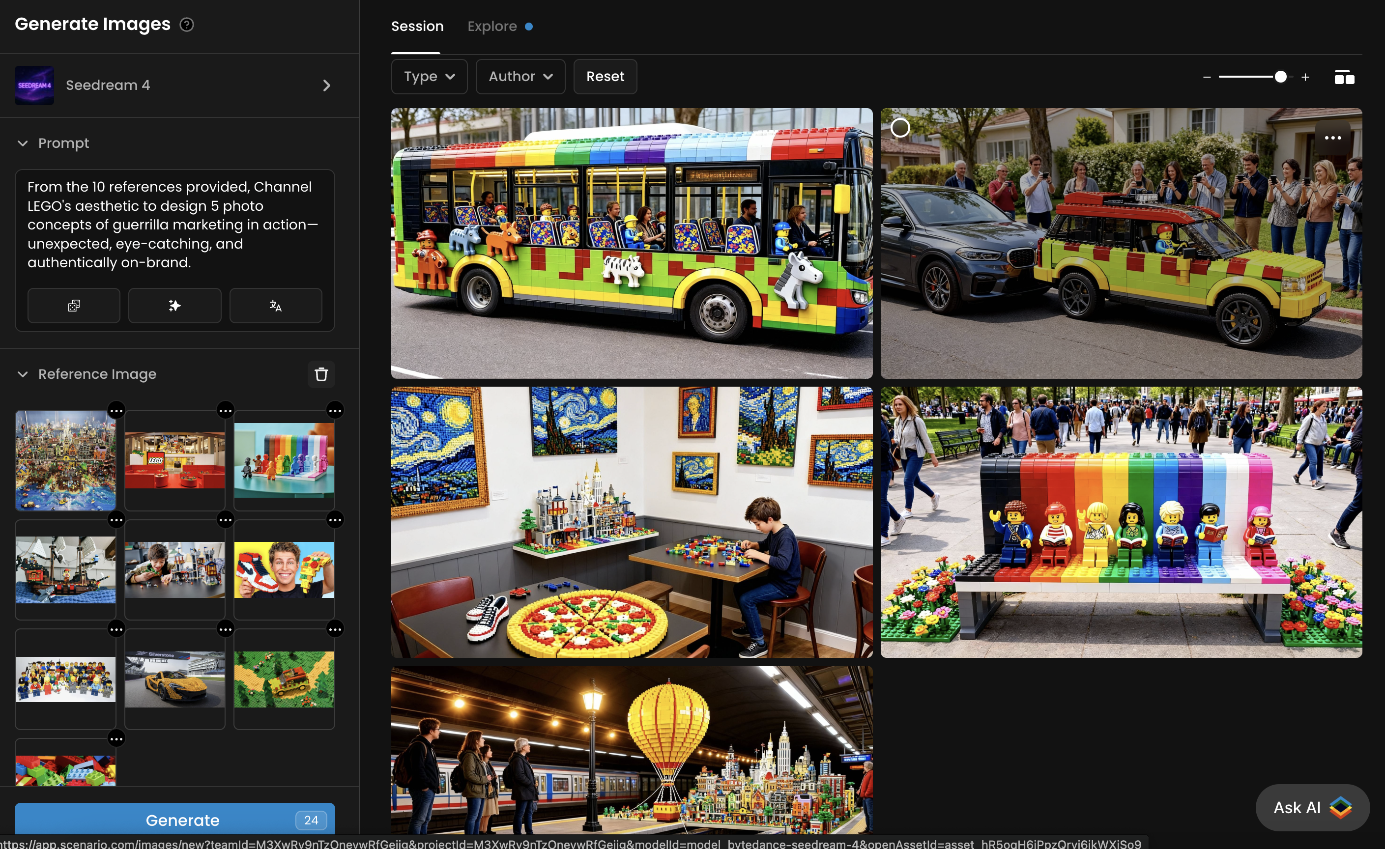This screenshot has height=849, width=1385.
Task: Select the Session tab
Action: click(x=417, y=27)
